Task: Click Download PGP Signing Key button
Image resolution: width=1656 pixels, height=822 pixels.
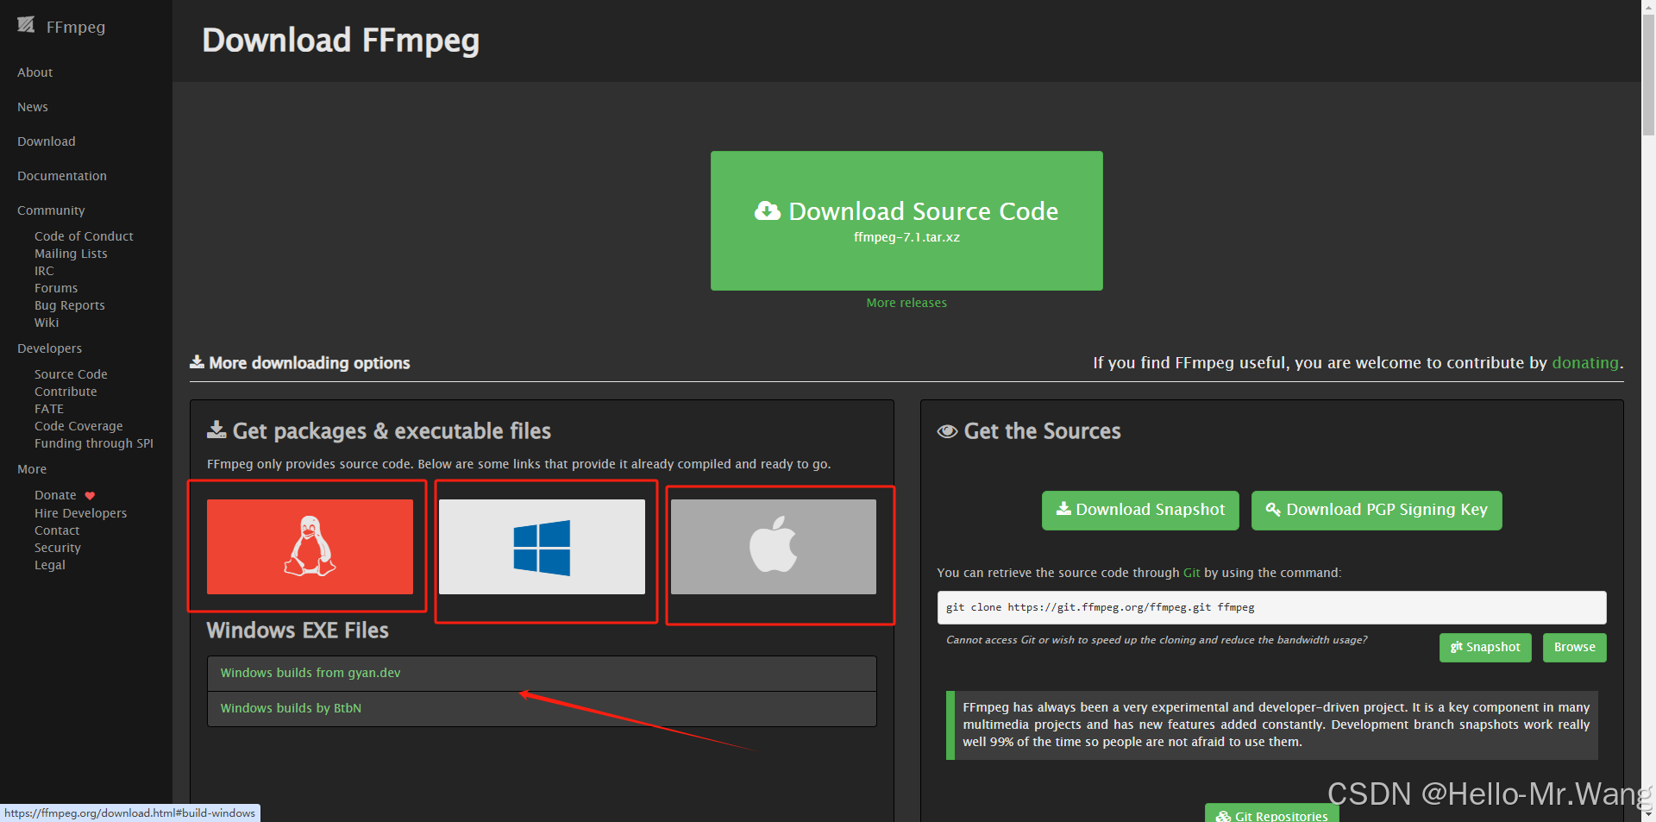Action: coord(1377,510)
